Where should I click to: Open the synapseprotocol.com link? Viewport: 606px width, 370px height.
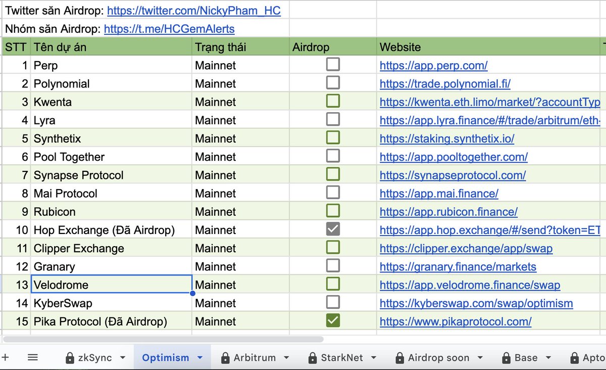coord(452,175)
